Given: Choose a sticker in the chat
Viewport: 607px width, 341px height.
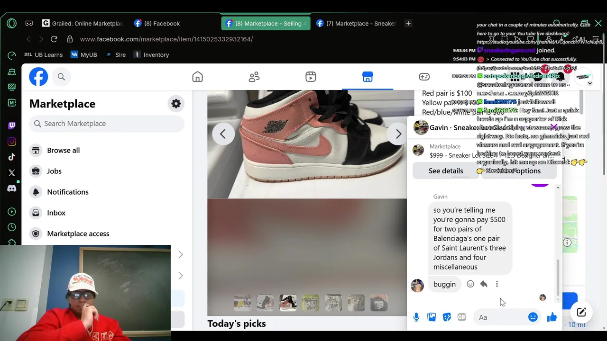Looking at the screenshot, I should pyautogui.click(x=447, y=317).
